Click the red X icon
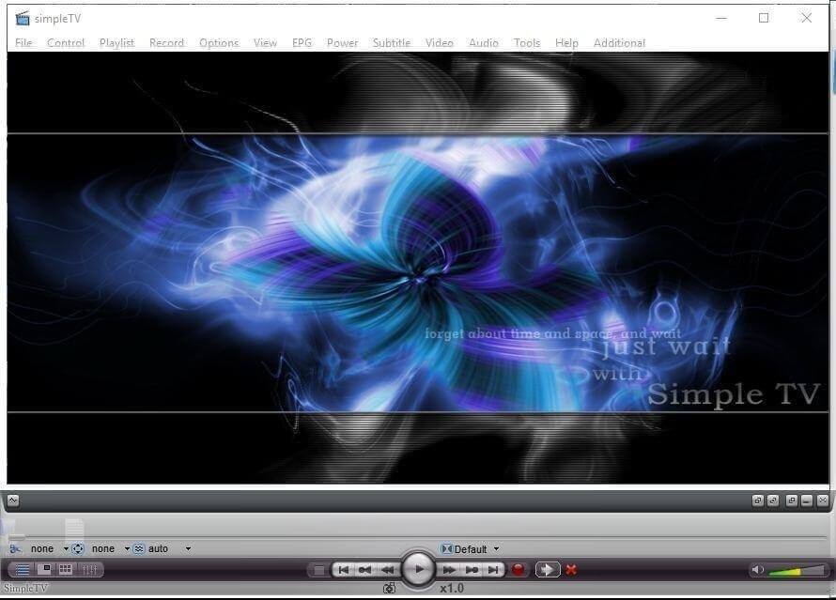The width and height of the screenshot is (836, 600). (x=571, y=570)
